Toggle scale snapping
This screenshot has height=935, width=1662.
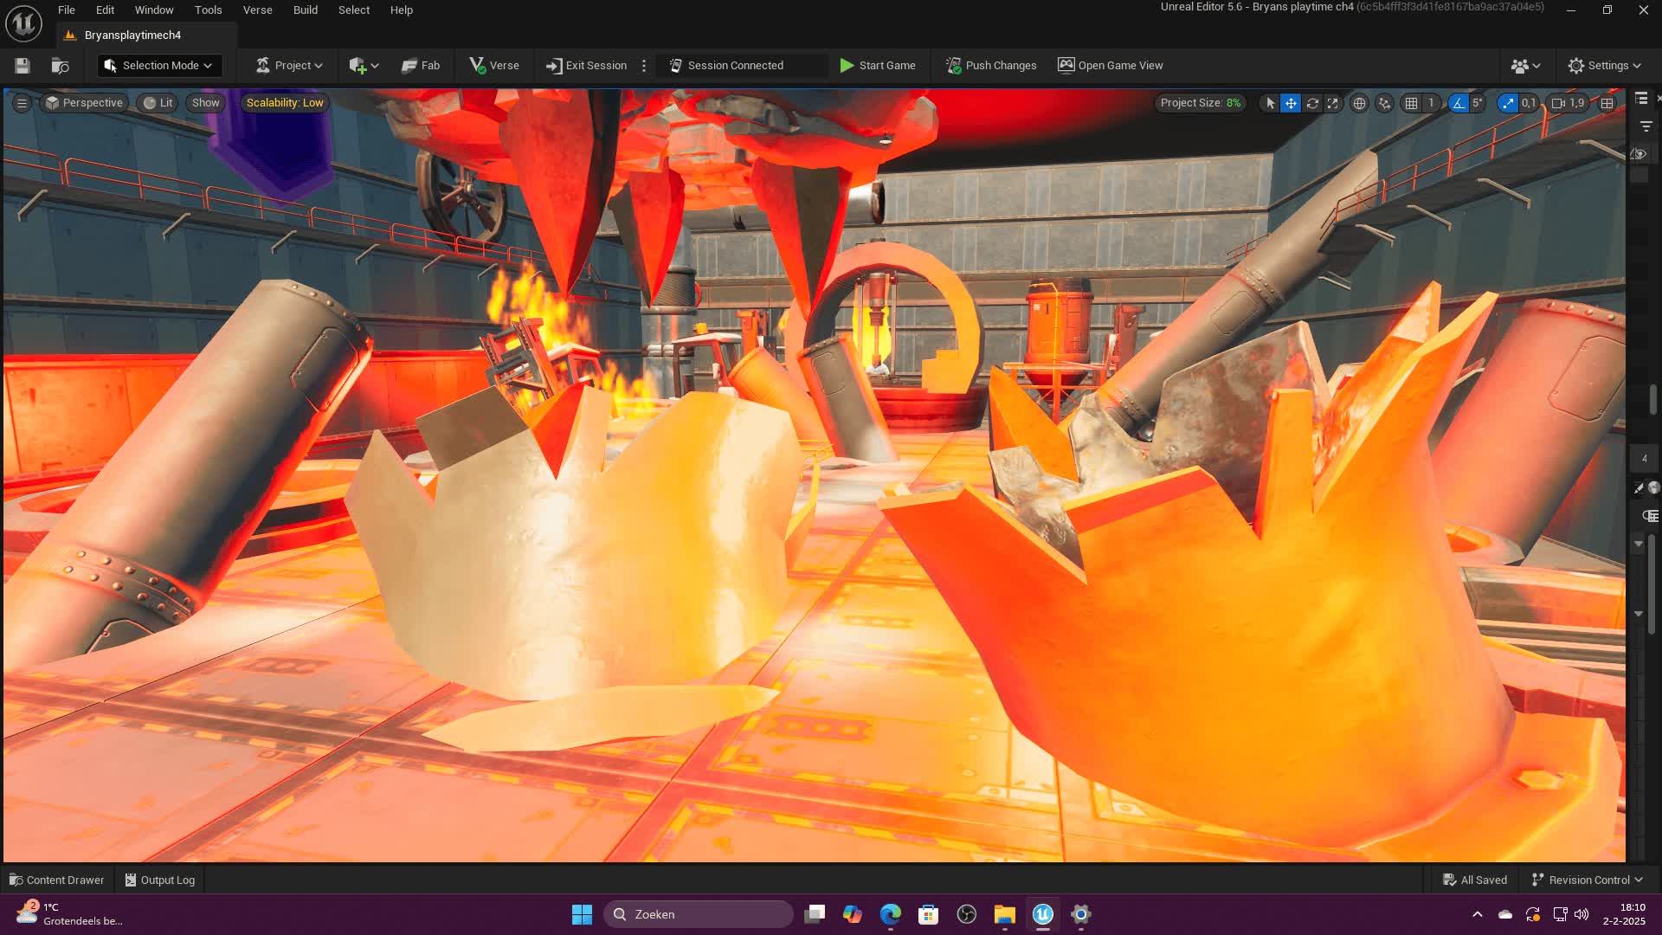(1508, 103)
